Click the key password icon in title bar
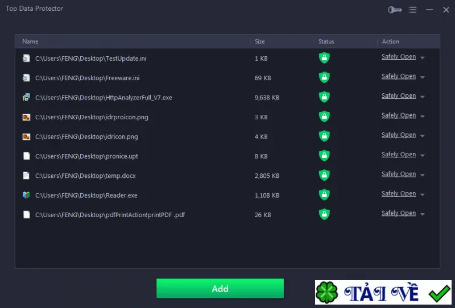The width and height of the screenshot is (455, 308). (x=395, y=10)
